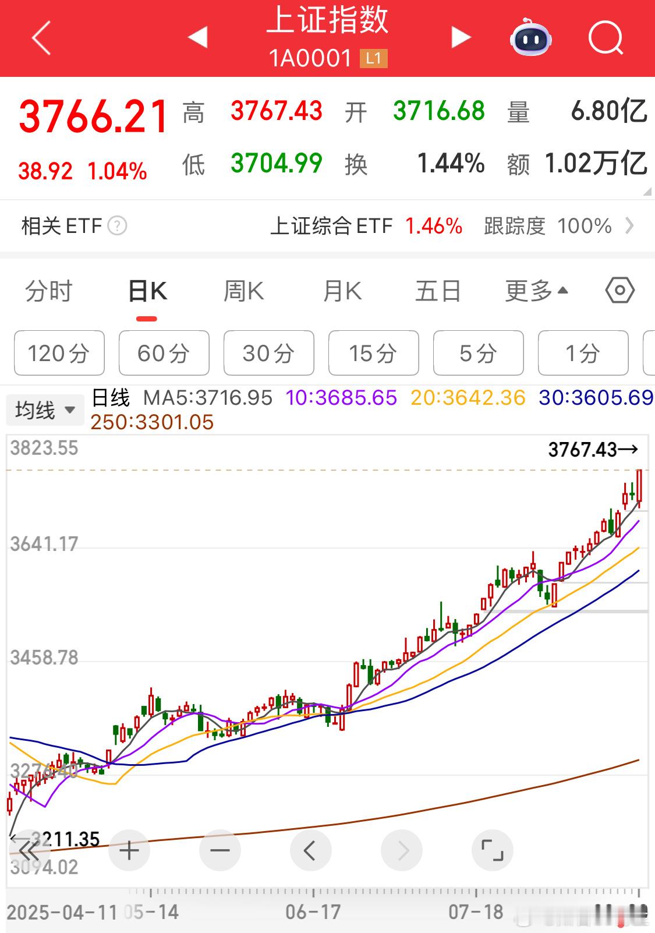Open the help icon beside 相关ETF

click(x=117, y=225)
